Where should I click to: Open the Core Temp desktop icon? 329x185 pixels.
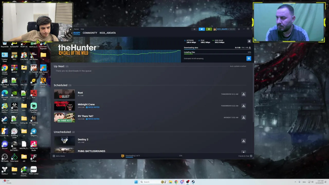[x=24, y=56]
